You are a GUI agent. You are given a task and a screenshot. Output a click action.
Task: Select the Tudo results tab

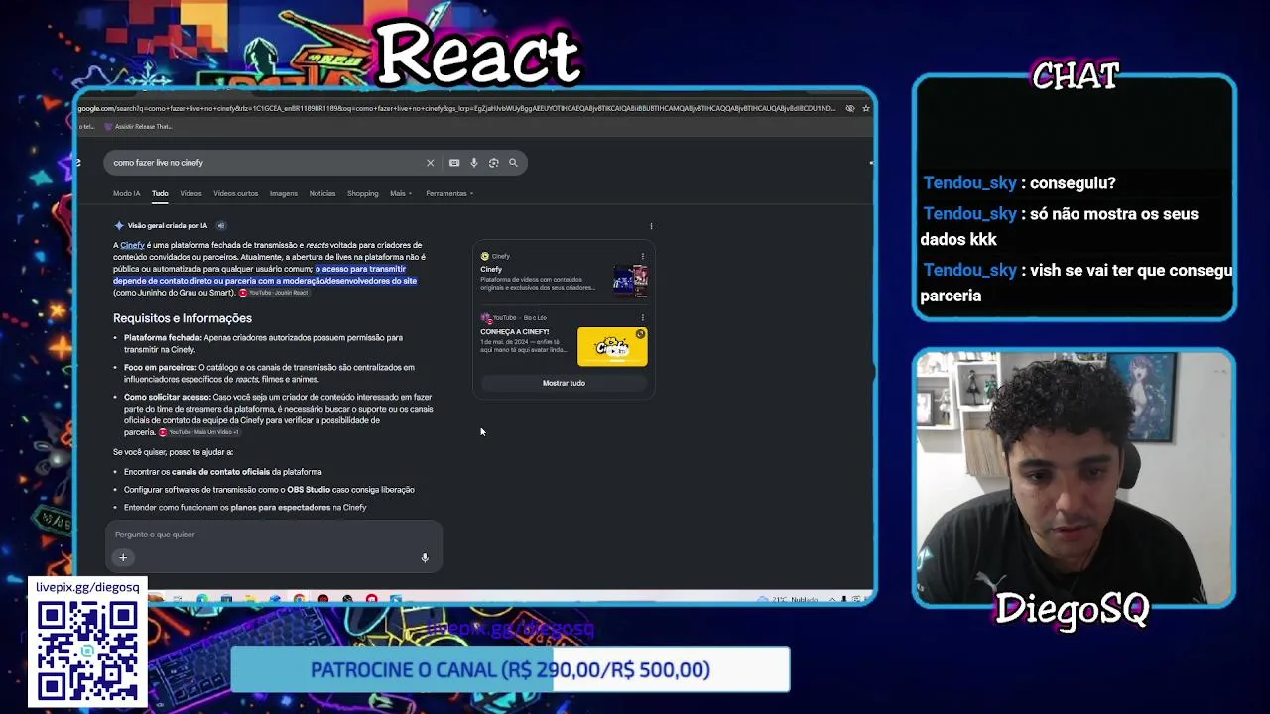tap(160, 193)
